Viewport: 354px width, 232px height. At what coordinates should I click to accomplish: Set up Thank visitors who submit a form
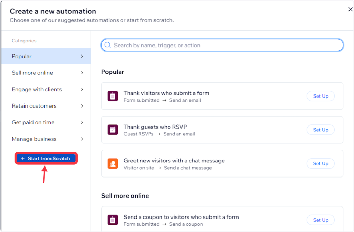[x=320, y=96]
